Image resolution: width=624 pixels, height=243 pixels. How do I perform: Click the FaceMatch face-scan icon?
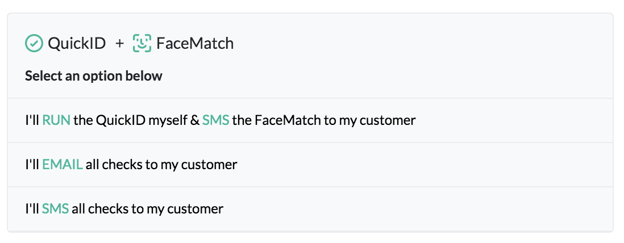tap(142, 43)
